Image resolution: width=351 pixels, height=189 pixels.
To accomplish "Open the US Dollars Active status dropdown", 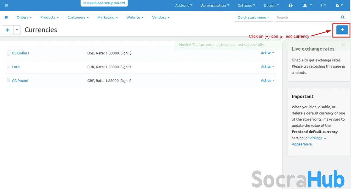I will pyautogui.click(x=267, y=53).
